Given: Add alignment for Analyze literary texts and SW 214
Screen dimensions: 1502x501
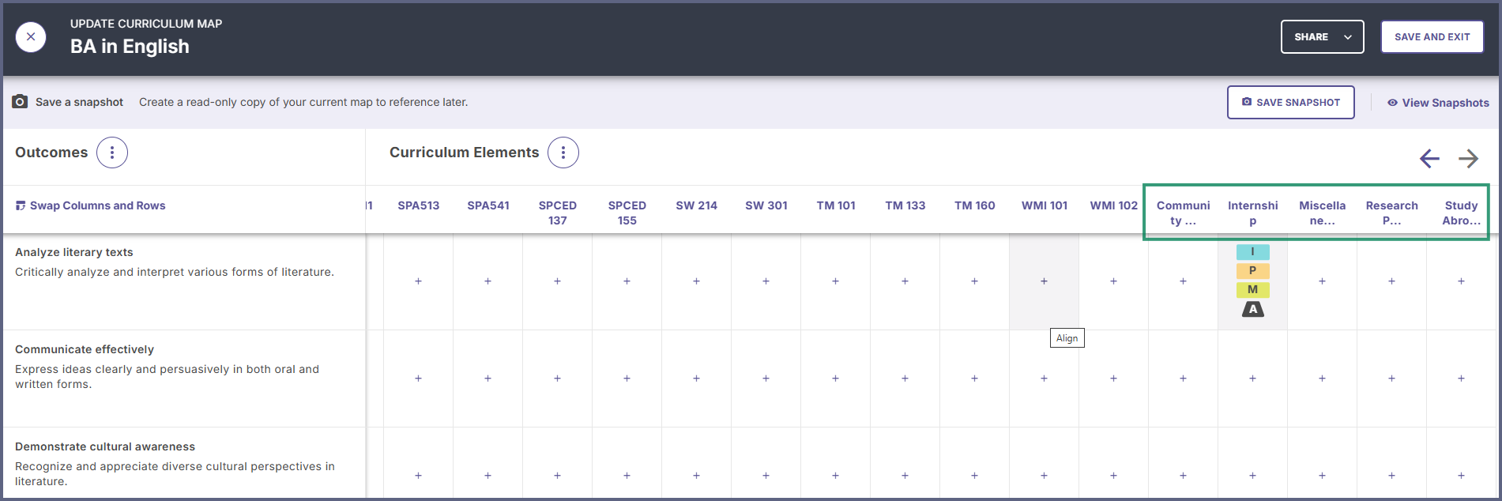Looking at the screenshot, I should point(697,281).
